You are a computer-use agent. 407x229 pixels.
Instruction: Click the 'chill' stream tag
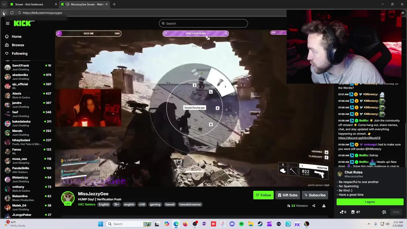[x=142, y=205]
